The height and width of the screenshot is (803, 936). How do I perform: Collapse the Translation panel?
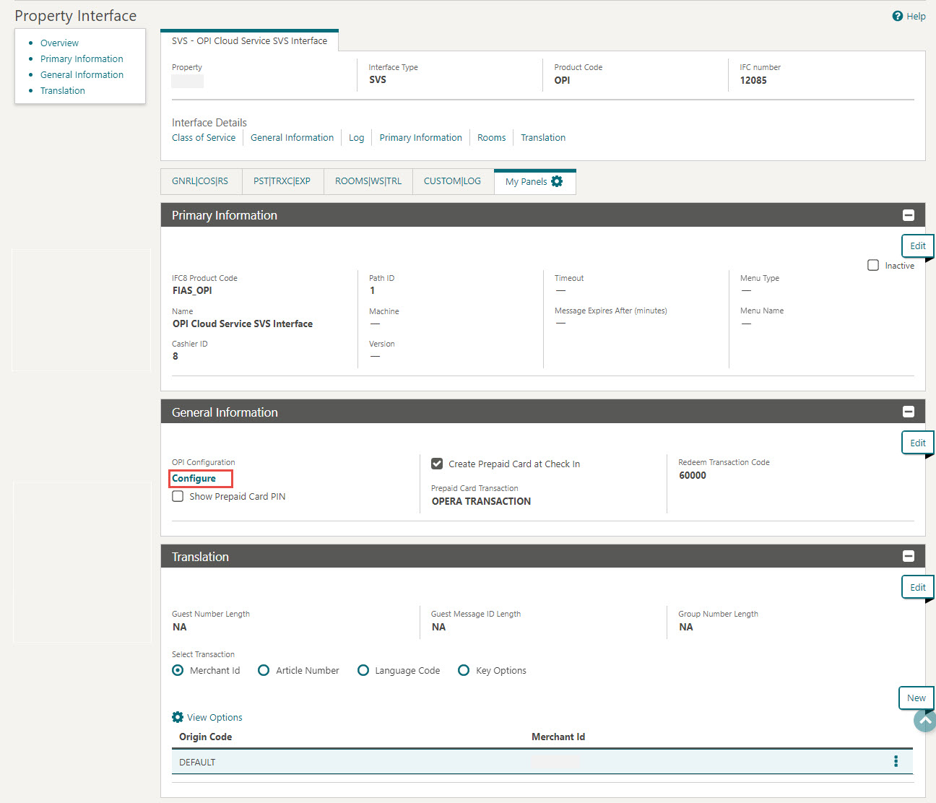(x=909, y=556)
